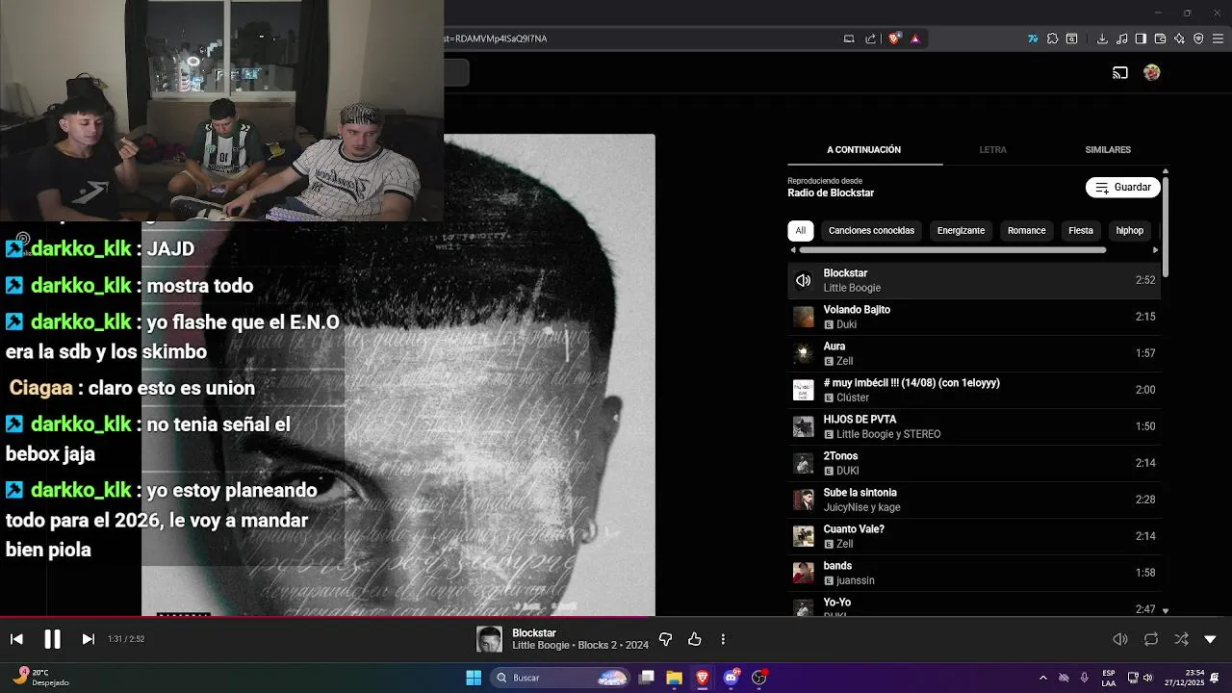Like the Blockstar song with thumbs up
1232x693 pixels.
coord(695,639)
